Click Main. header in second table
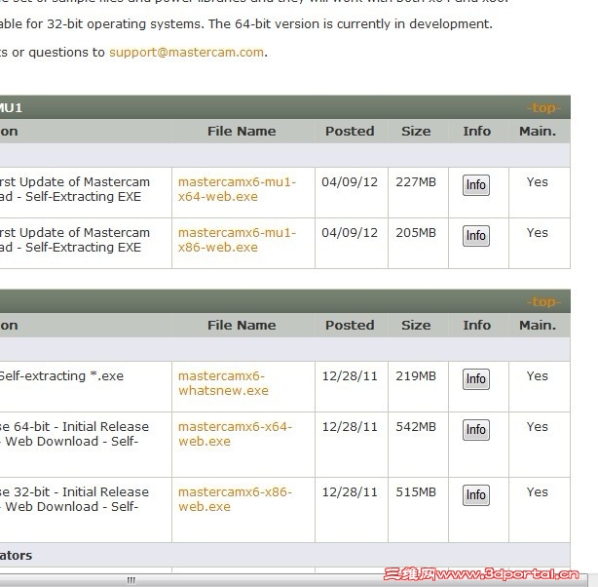The image size is (598, 587). (538, 325)
